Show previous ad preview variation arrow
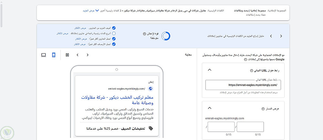The image size is (323, 140). tap(78, 55)
